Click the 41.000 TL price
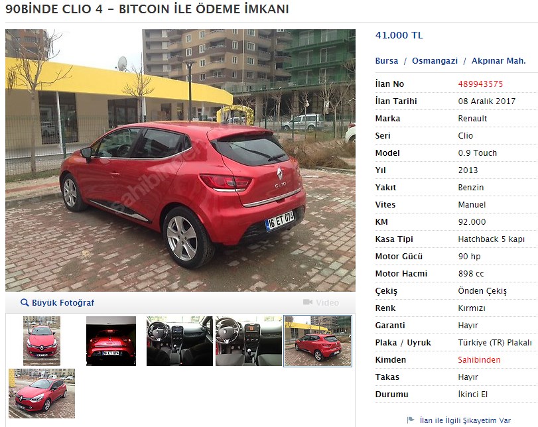This screenshot has width=538, height=427. 399,35
